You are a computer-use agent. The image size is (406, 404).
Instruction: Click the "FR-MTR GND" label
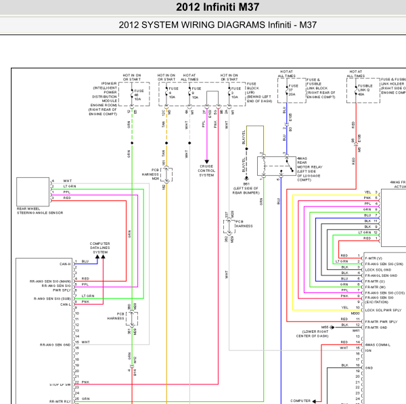click(x=376, y=328)
